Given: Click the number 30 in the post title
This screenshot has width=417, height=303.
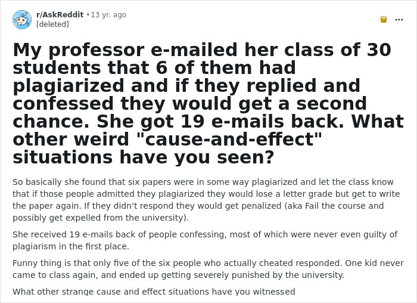Looking at the screenshot, I should 378,50.
